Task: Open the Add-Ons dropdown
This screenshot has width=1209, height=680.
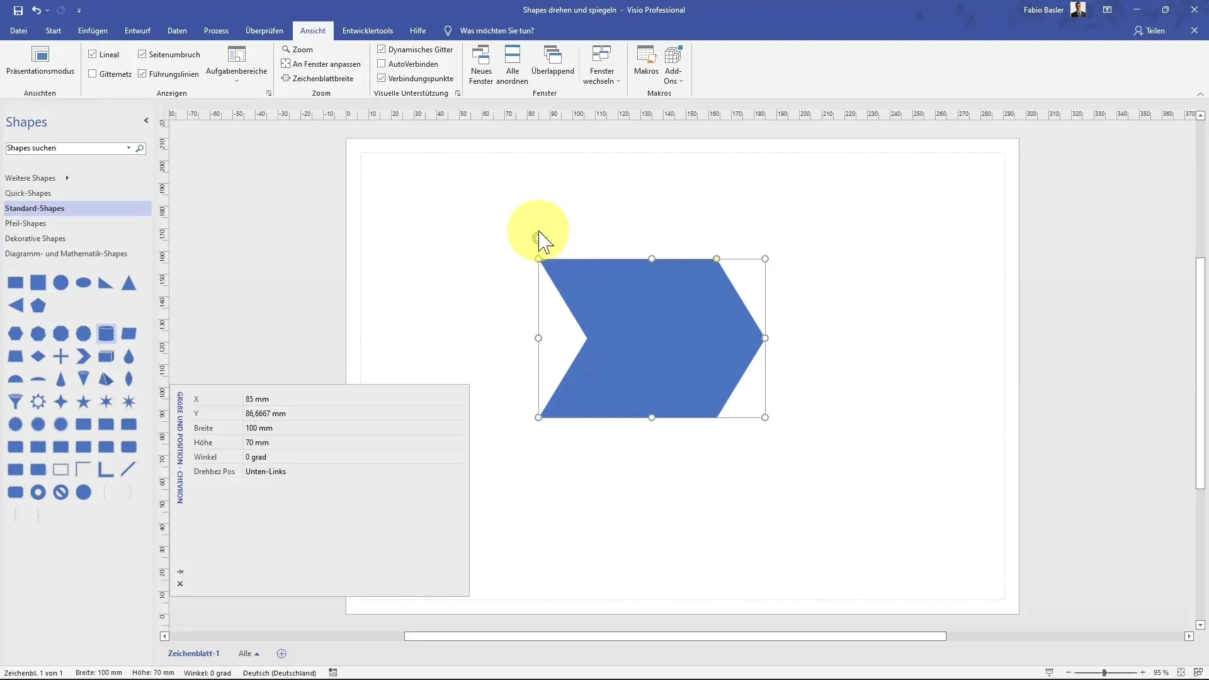Action: coord(673,64)
